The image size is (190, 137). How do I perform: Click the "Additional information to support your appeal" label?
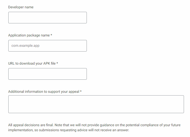(x=44, y=92)
